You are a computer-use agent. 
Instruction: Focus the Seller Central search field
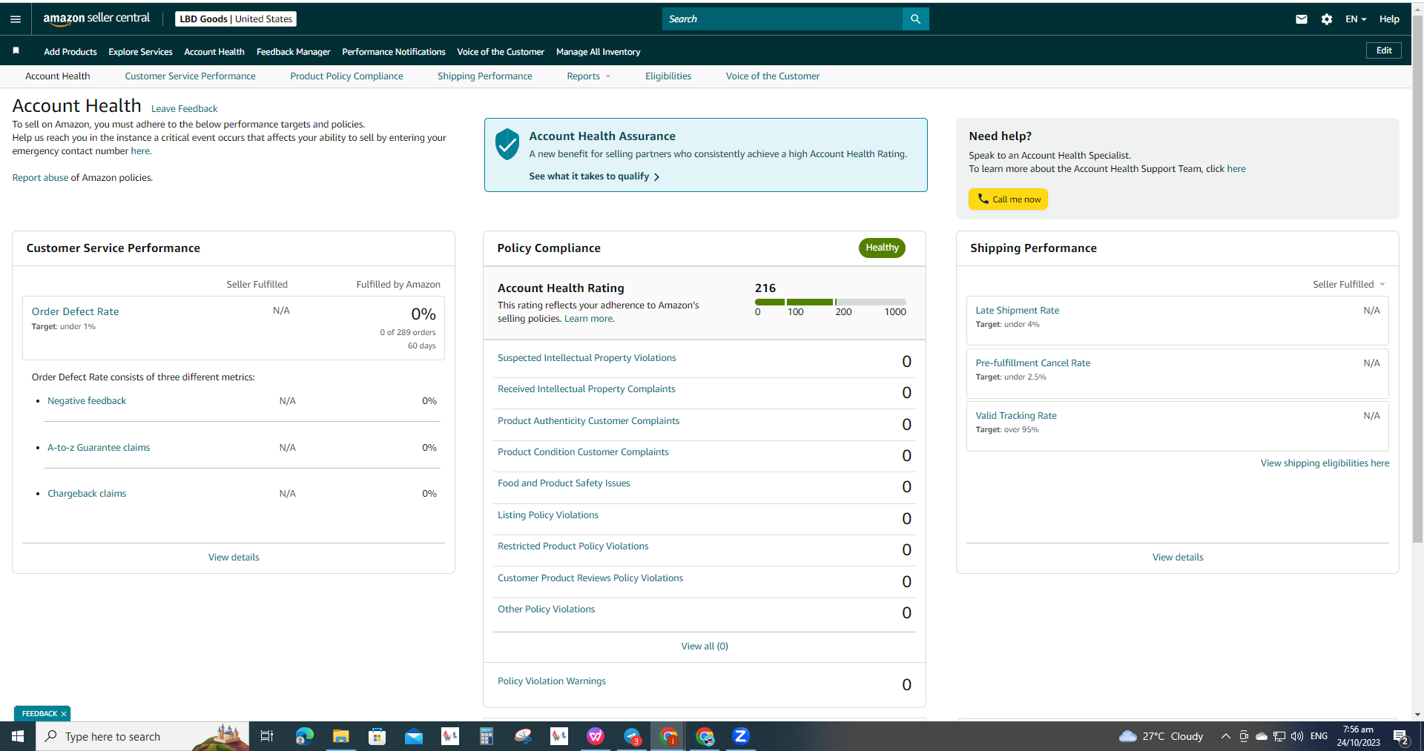click(x=782, y=19)
